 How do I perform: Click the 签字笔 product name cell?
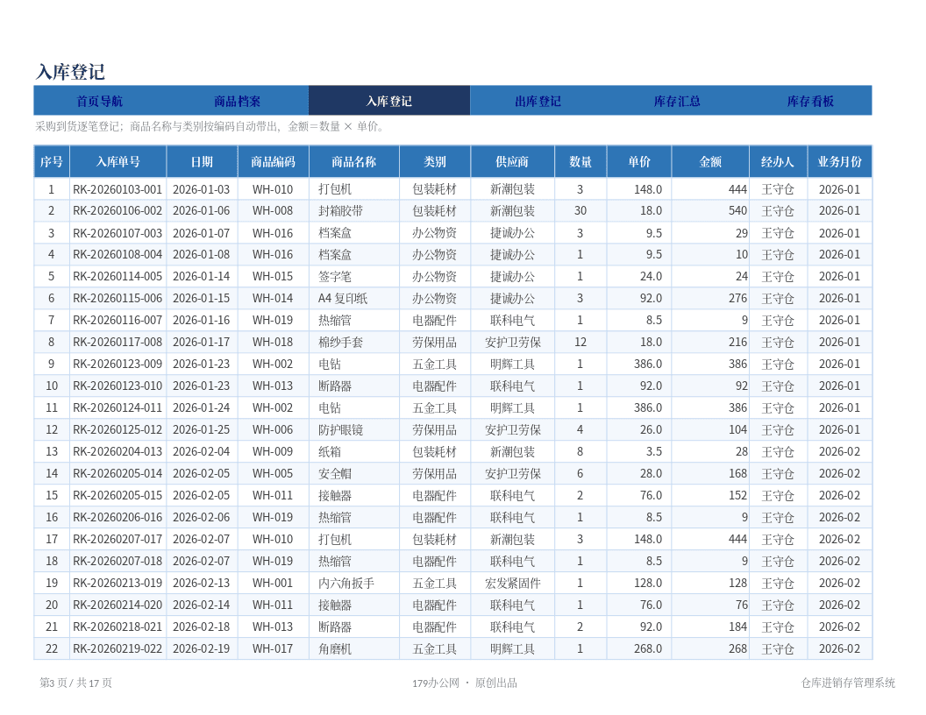pos(353,277)
